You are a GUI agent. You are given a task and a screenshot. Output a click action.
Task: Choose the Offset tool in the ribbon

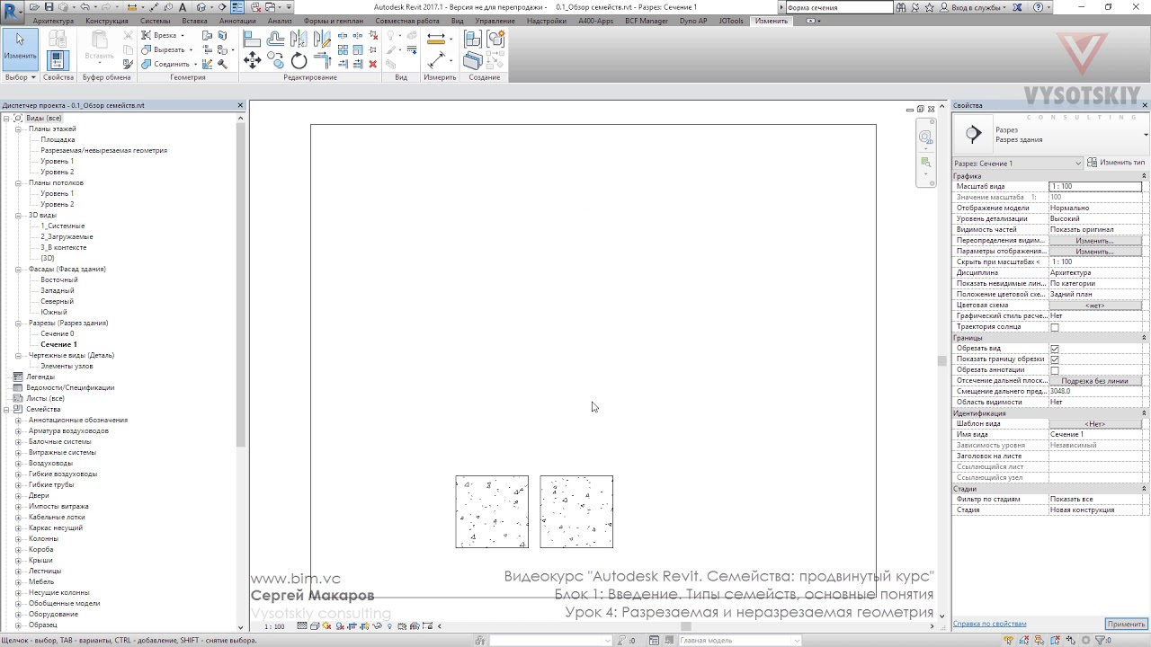point(275,39)
